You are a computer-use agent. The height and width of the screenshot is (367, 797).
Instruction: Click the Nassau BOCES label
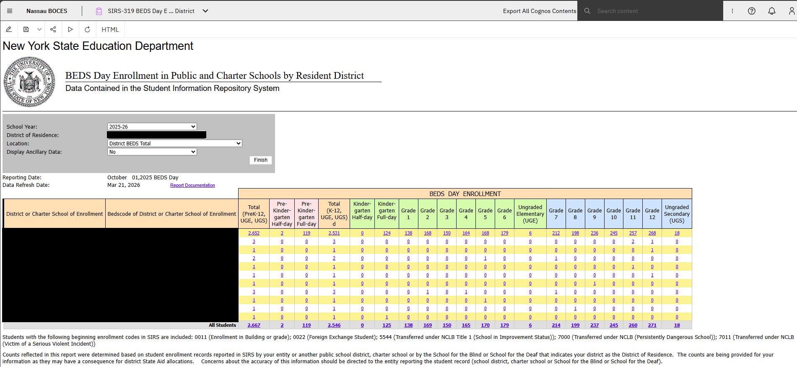pyautogui.click(x=47, y=11)
